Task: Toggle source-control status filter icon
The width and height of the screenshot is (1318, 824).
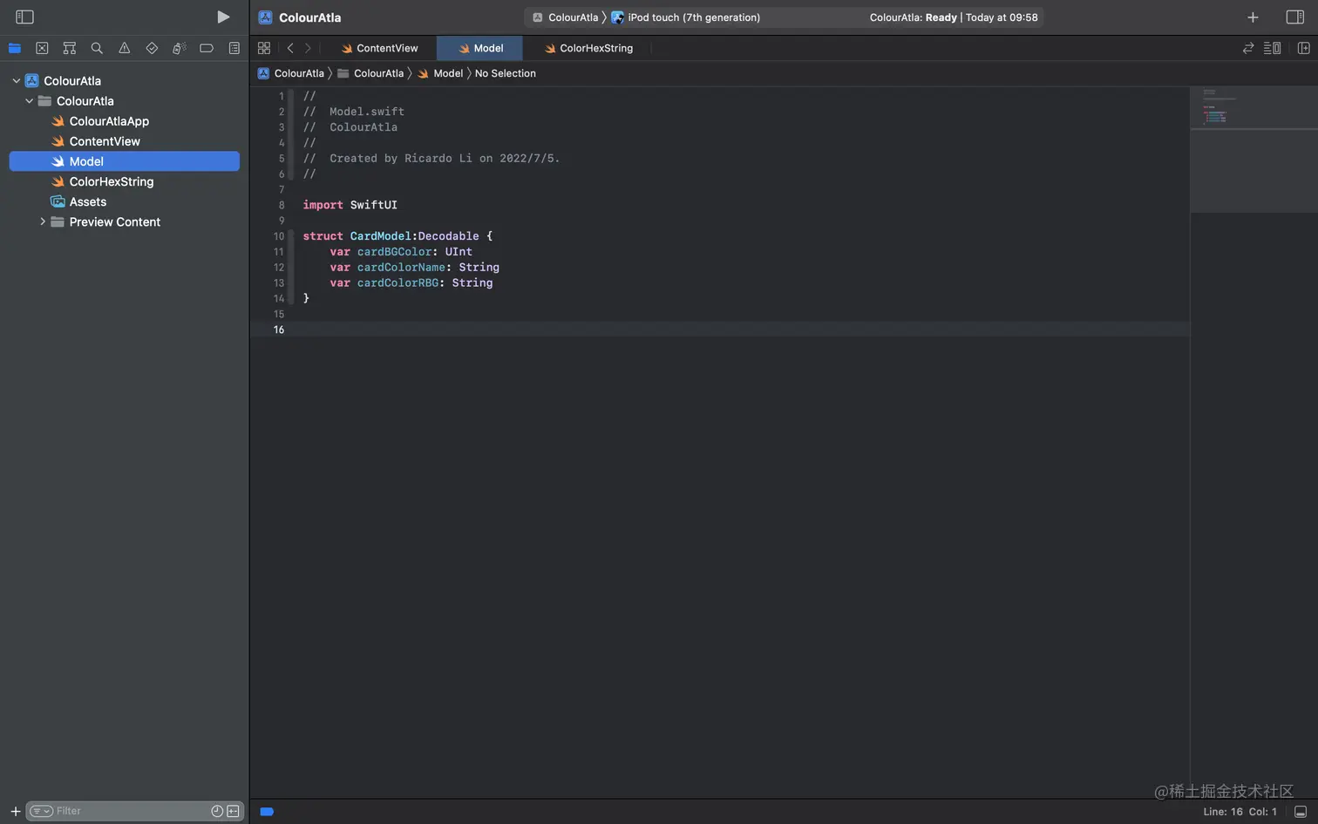Action: (x=233, y=811)
